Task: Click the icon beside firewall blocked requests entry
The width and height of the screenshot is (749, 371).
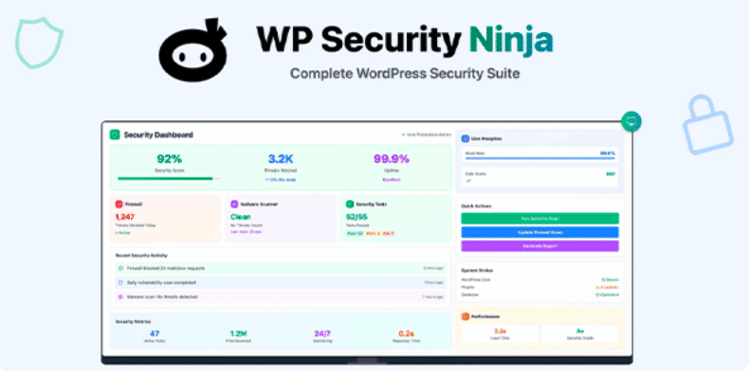Action: [120, 269]
